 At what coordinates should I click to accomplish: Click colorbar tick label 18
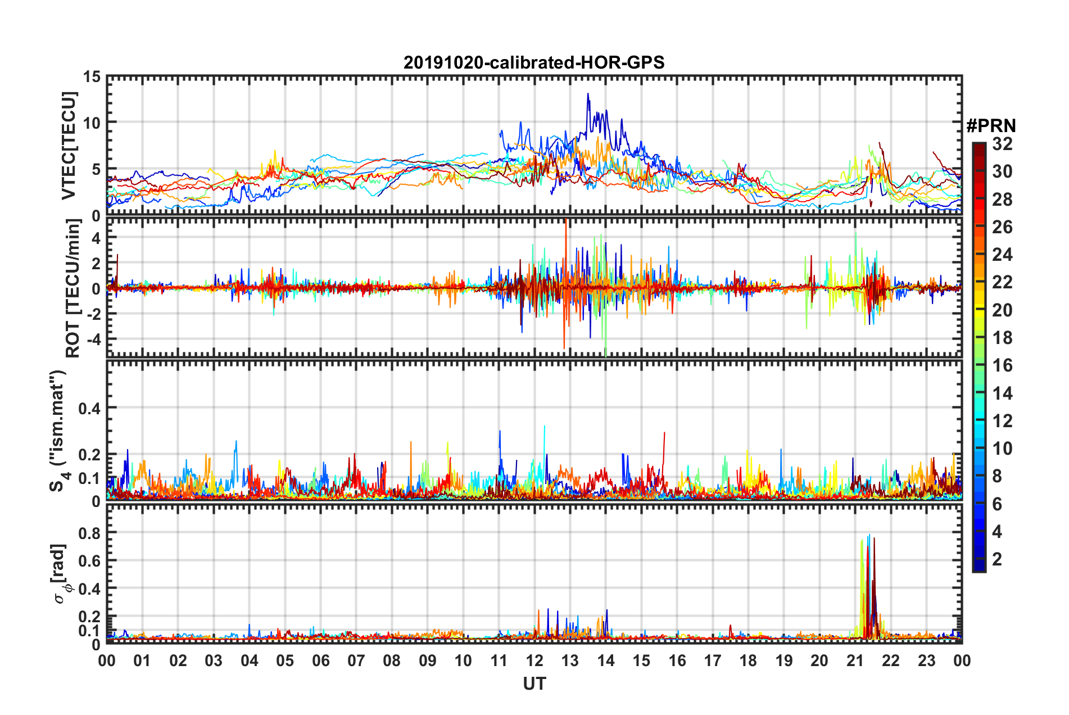pos(1002,338)
